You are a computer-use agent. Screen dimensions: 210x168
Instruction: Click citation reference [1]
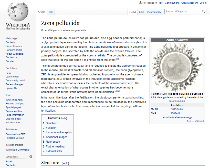coord(117,59)
